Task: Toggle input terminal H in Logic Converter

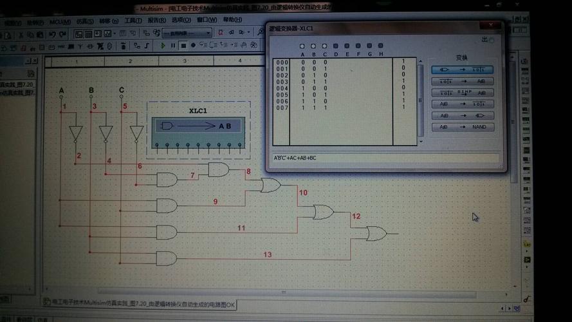Action: coord(380,46)
